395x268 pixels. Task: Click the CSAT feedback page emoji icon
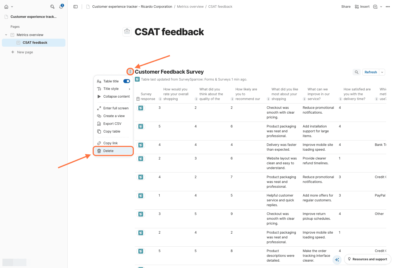click(x=127, y=32)
